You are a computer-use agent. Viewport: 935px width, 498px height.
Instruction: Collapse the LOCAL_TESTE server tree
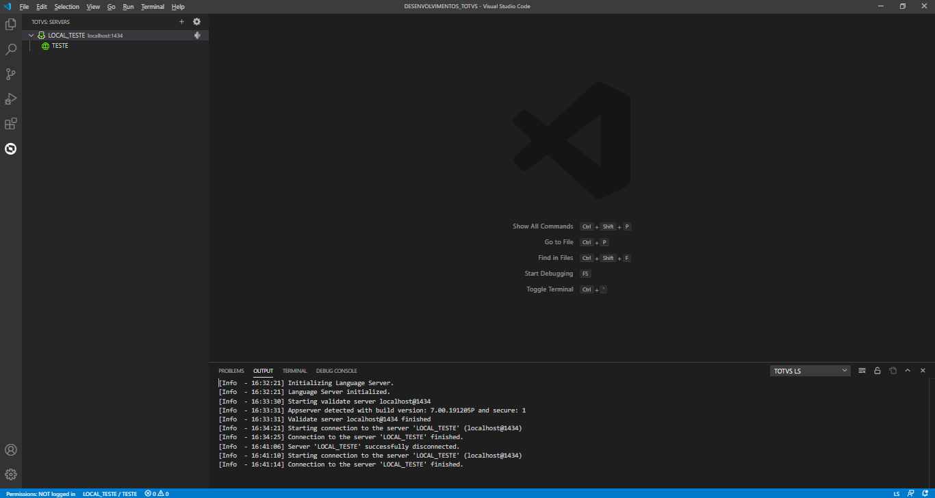pos(31,35)
